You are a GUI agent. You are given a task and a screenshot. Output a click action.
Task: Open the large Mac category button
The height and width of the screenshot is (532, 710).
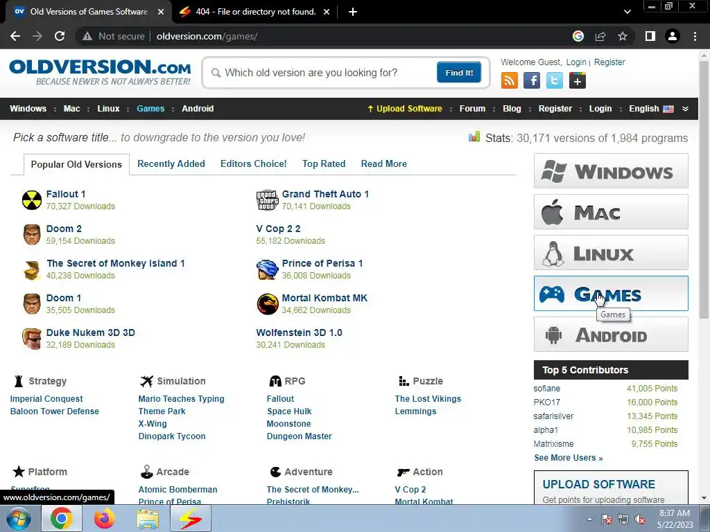(611, 212)
